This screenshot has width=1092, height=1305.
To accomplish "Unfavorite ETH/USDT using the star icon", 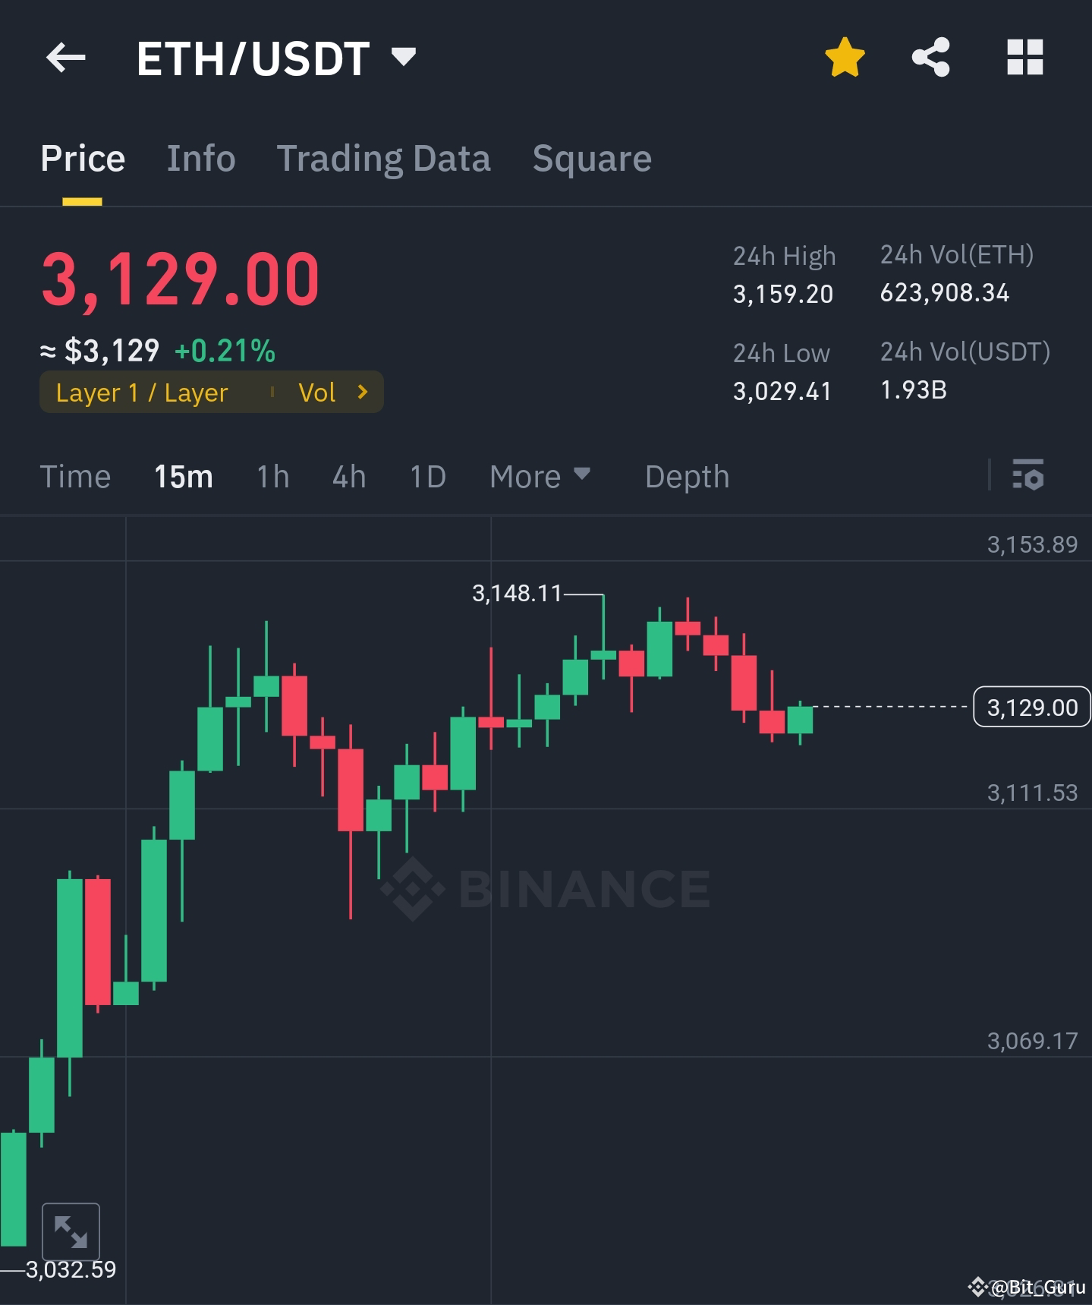I will tap(844, 56).
